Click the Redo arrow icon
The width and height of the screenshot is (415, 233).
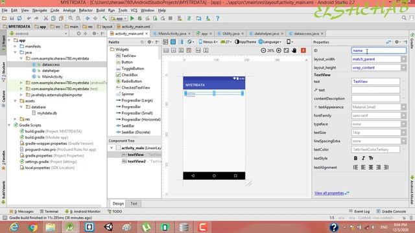click(36, 19)
